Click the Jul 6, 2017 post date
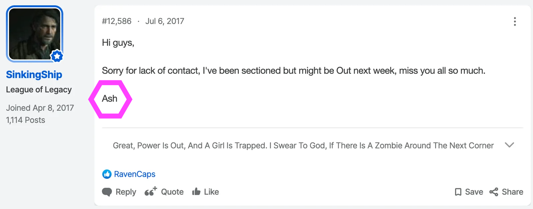533x209 pixels. coord(165,21)
